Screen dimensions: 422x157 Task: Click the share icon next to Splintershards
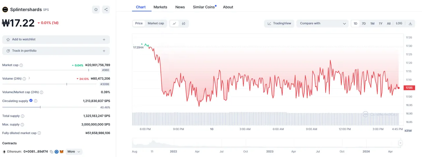tap(106, 10)
